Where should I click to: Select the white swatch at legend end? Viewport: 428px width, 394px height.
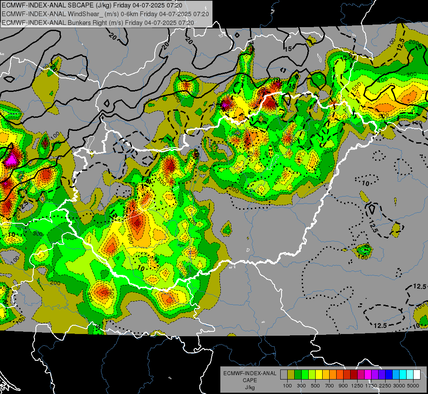417,375
